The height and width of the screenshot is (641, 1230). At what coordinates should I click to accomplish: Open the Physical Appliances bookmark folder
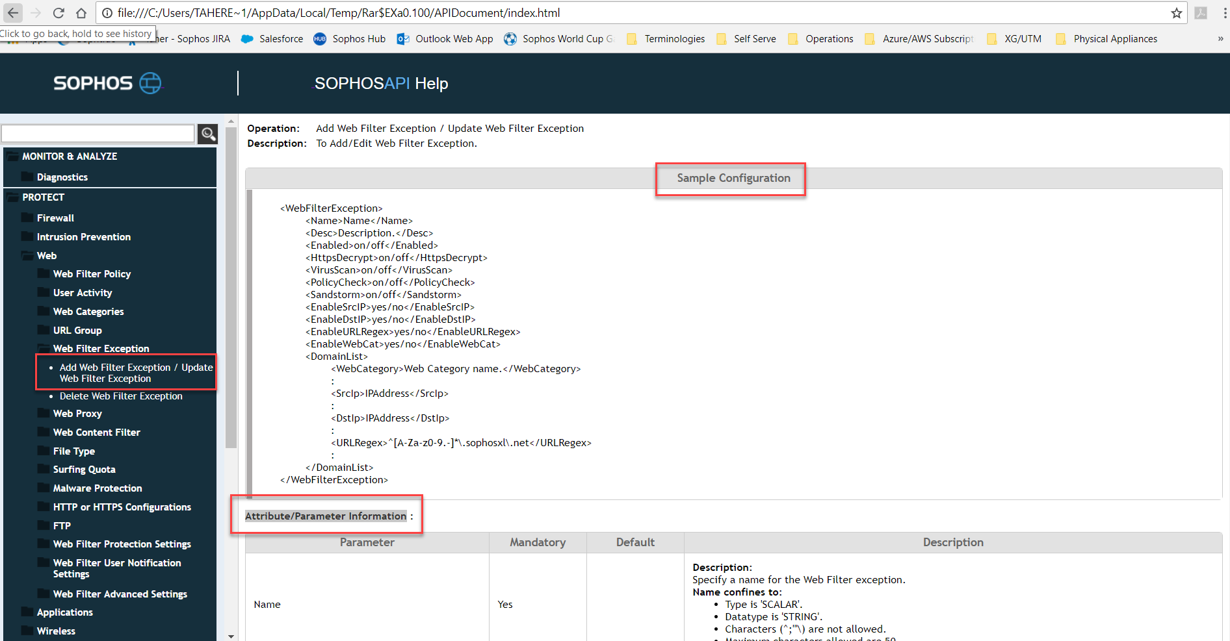(x=1106, y=39)
